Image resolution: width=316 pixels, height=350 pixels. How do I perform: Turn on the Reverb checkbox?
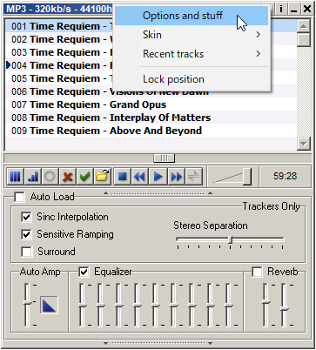point(257,272)
